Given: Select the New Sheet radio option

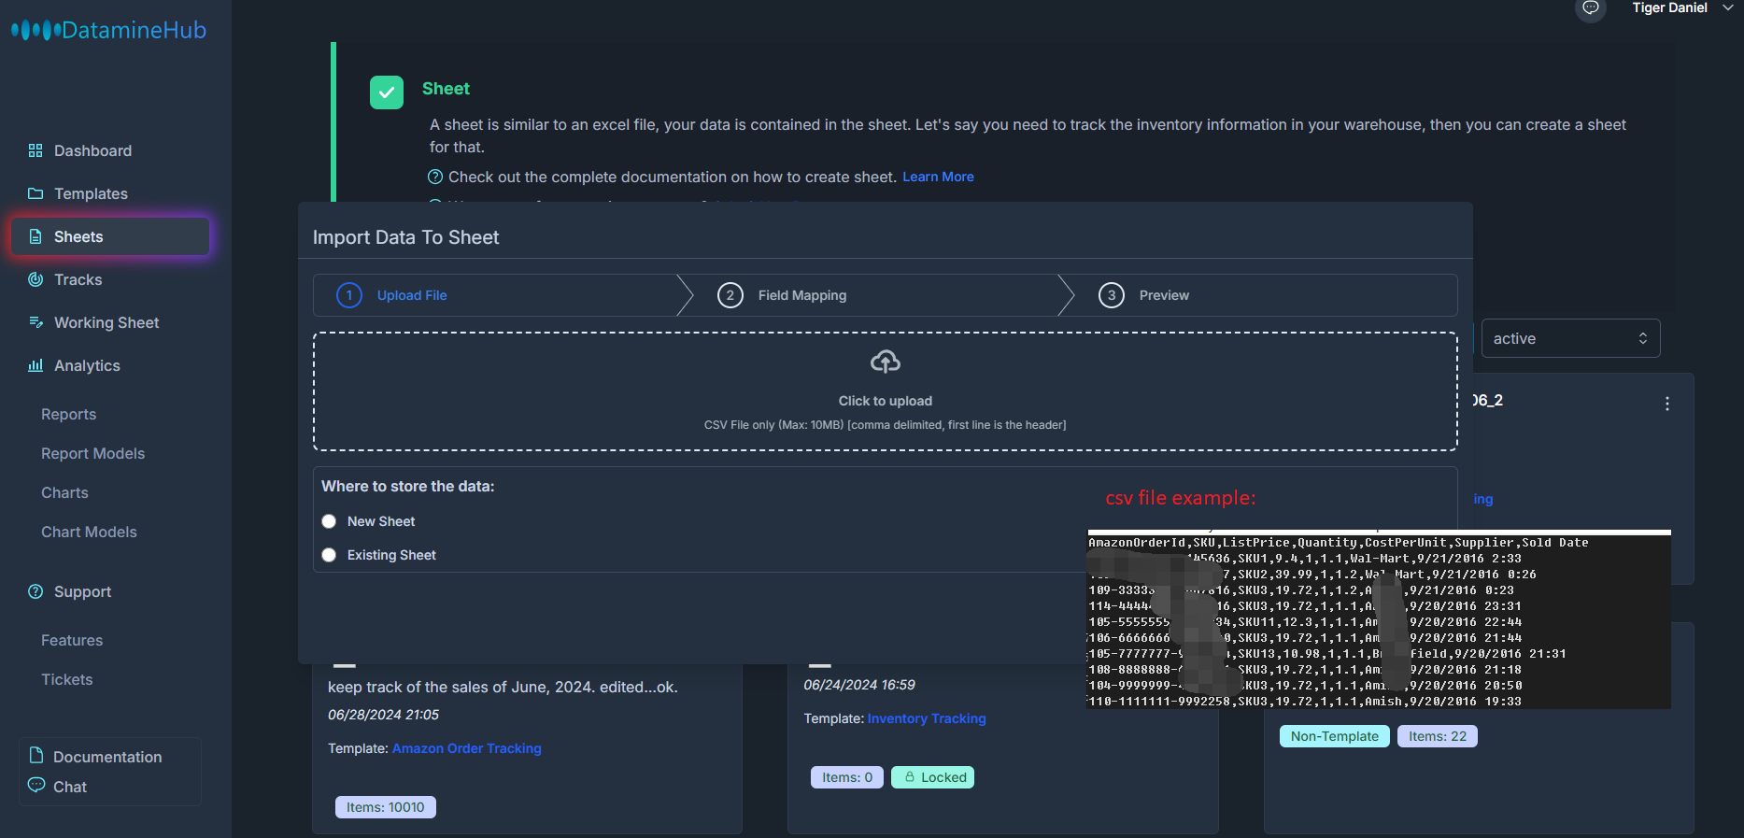Looking at the screenshot, I should 329,521.
